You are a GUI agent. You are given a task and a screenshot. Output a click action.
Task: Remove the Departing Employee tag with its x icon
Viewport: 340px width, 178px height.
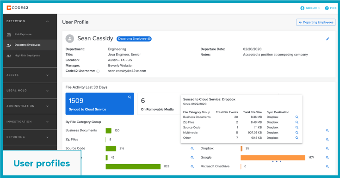(149, 39)
